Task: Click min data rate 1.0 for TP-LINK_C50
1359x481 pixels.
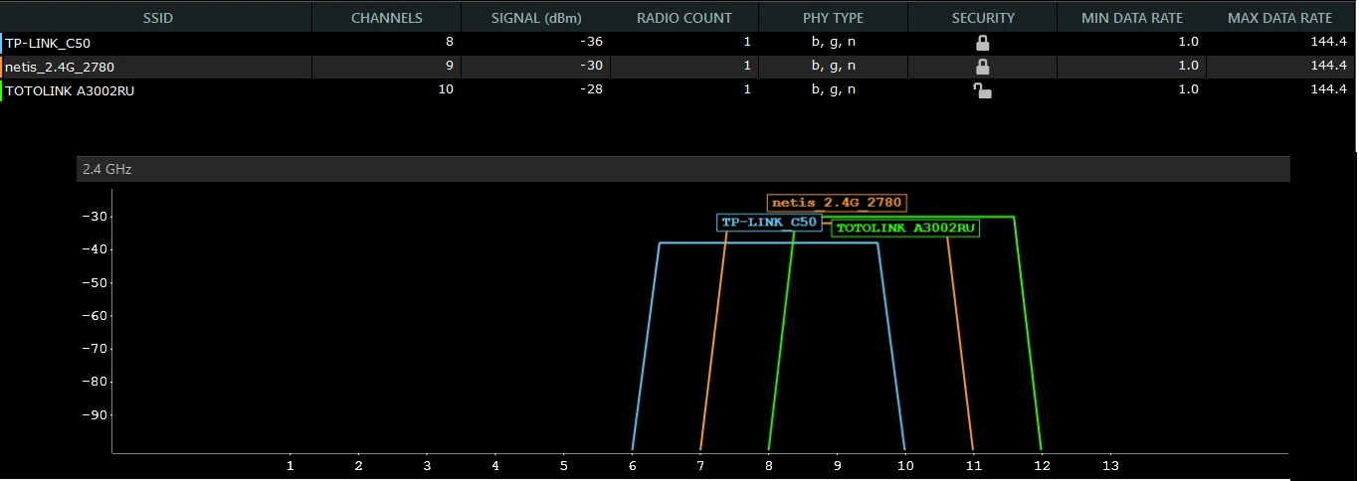Action: tap(1189, 42)
